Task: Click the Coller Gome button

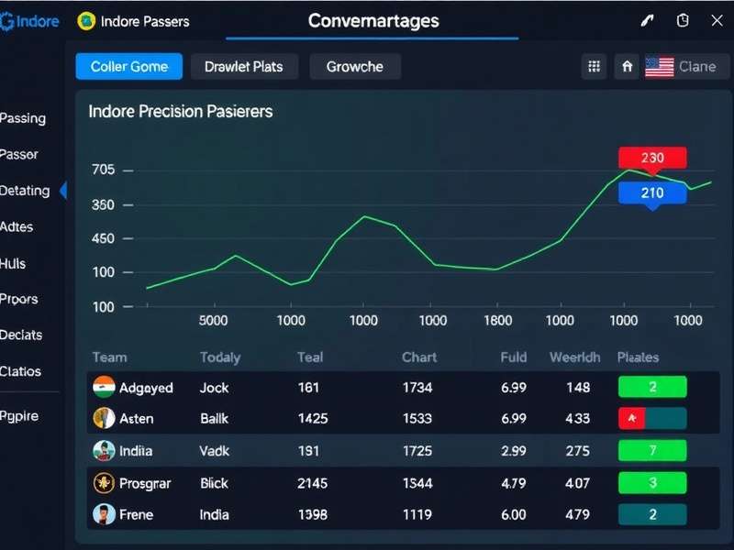Action: coord(128,66)
